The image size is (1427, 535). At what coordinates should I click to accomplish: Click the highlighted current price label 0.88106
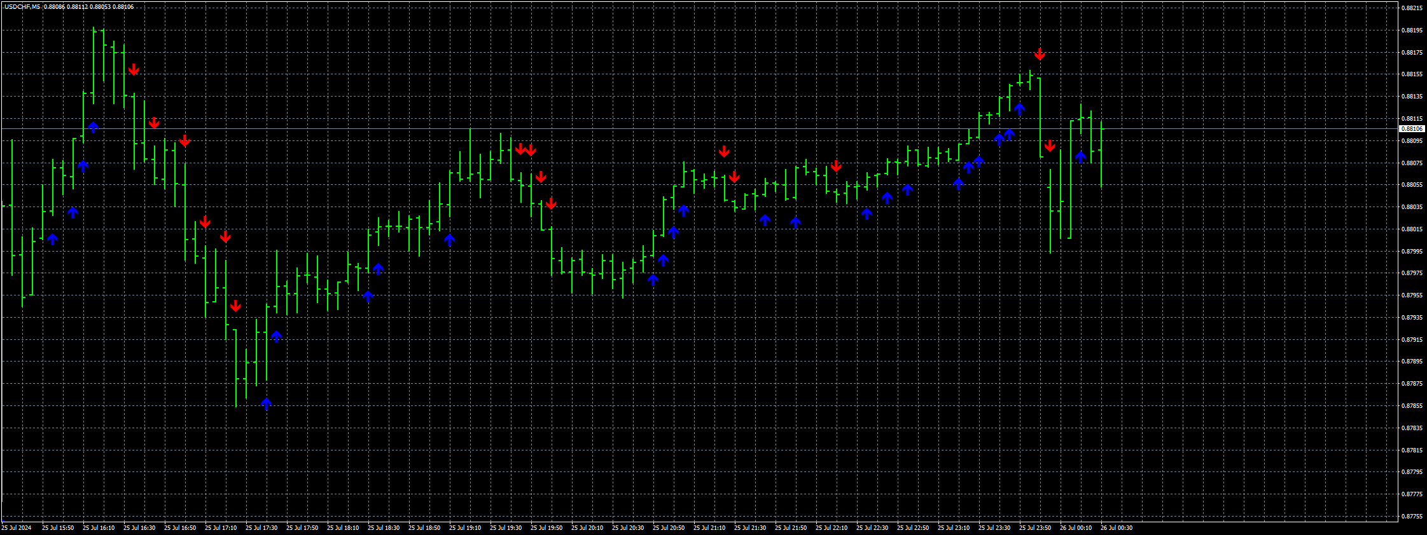1411,129
